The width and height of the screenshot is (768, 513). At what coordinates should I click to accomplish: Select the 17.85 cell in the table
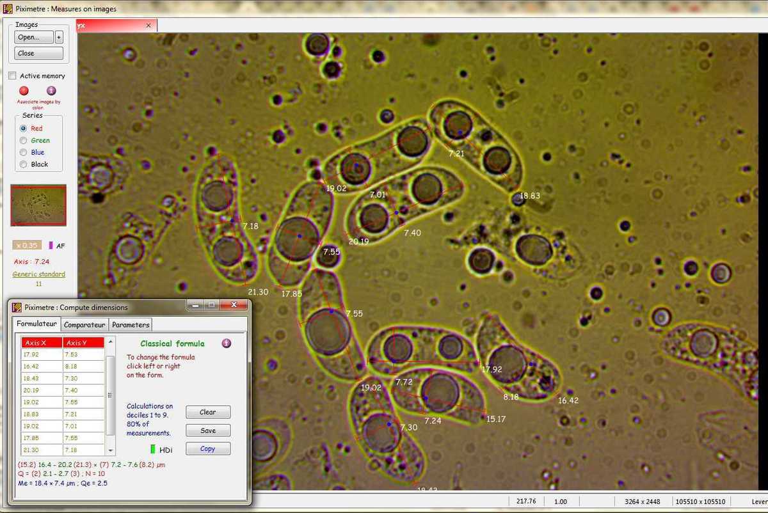point(42,438)
